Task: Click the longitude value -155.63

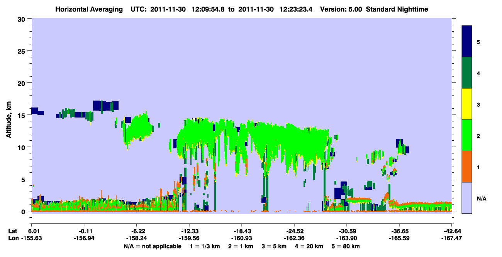Action: [31, 238]
